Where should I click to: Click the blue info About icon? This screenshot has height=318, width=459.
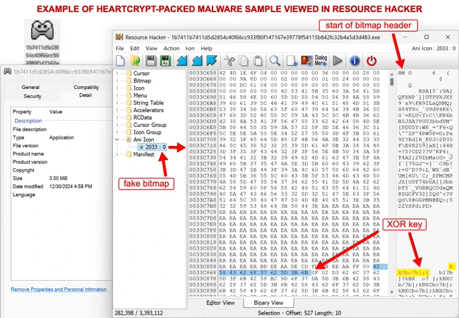pos(354,61)
